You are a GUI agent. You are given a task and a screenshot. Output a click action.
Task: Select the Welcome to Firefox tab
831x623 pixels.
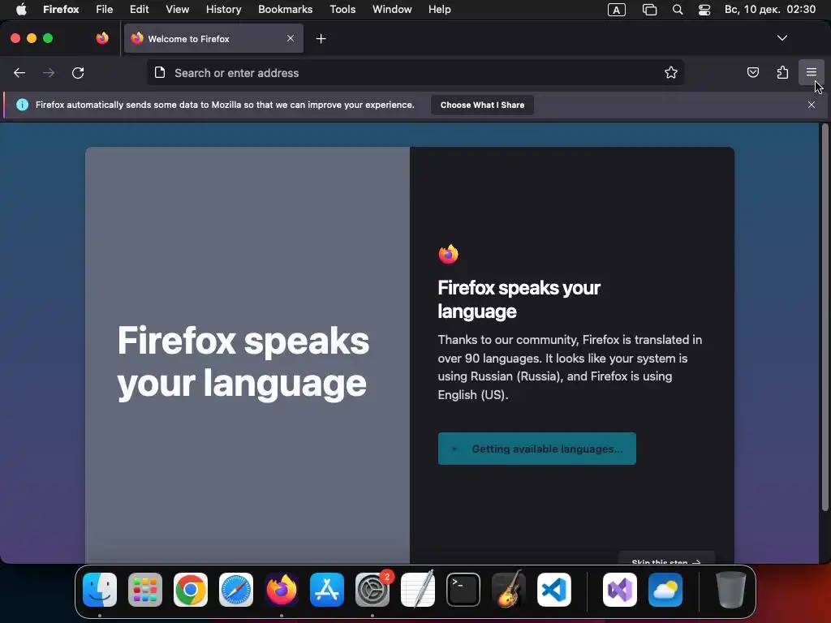point(213,39)
